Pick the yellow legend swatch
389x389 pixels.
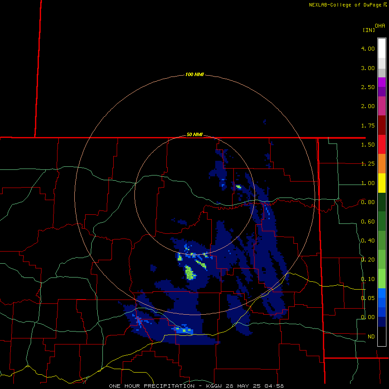pos(382,183)
